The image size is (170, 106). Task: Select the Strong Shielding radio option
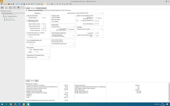pos(52,18)
